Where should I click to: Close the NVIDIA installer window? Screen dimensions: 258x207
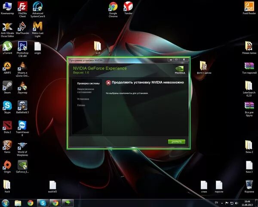click(184, 60)
